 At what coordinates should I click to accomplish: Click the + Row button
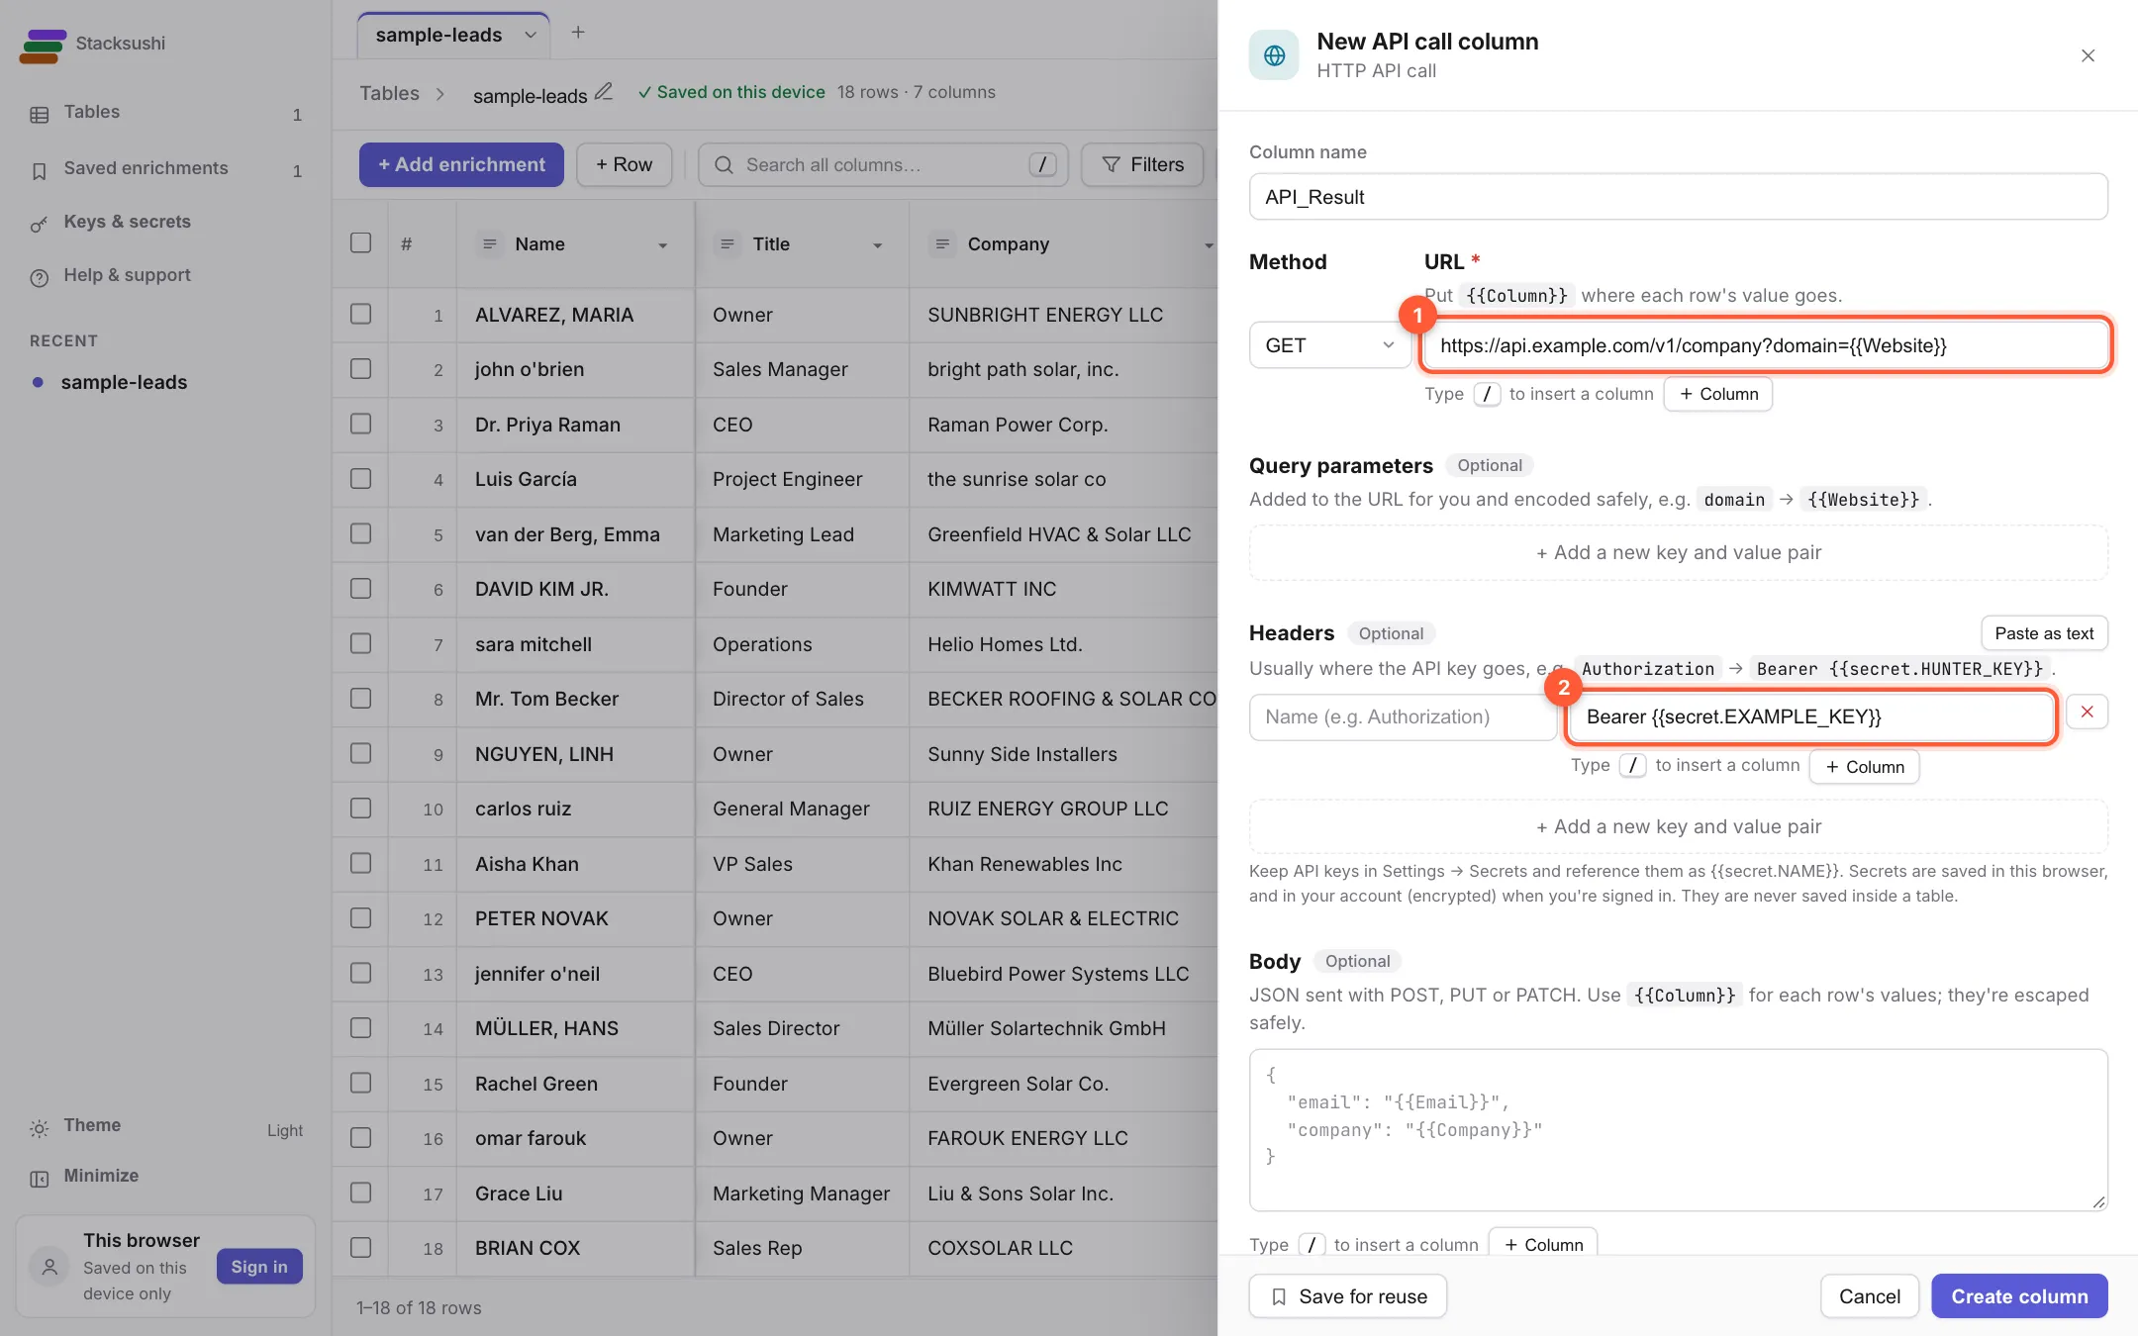coord(625,164)
